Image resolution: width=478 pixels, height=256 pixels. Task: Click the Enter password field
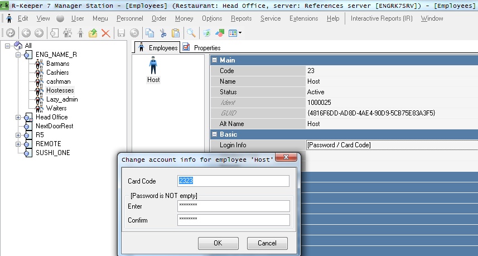(x=234, y=206)
